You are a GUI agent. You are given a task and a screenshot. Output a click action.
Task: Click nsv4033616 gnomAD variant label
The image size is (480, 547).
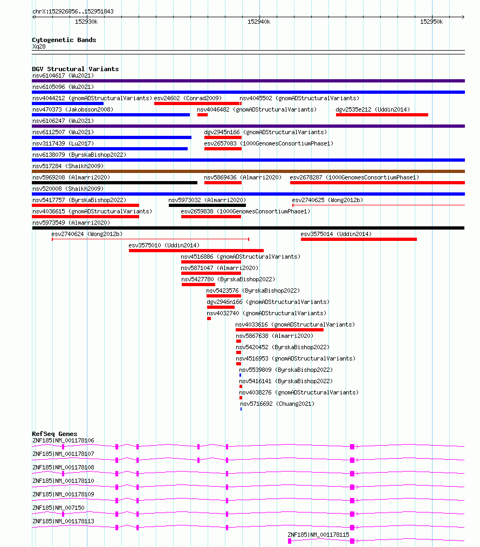296,324
